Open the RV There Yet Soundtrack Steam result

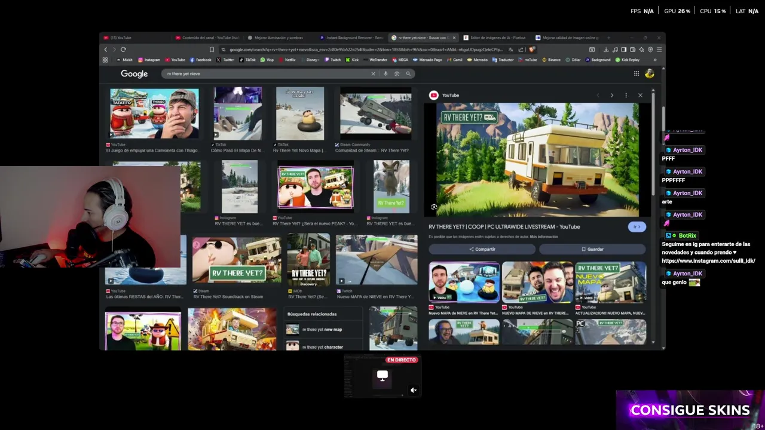(237, 260)
